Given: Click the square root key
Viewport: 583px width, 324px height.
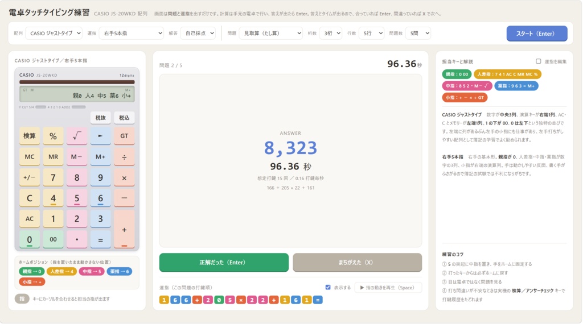Looking at the screenshot, I should point(77,136).
